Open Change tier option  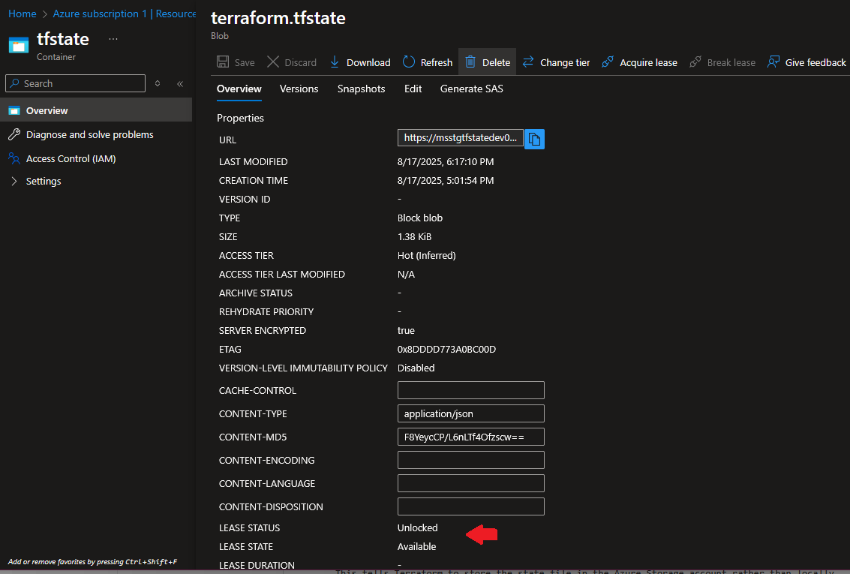(x=556, y=62)
